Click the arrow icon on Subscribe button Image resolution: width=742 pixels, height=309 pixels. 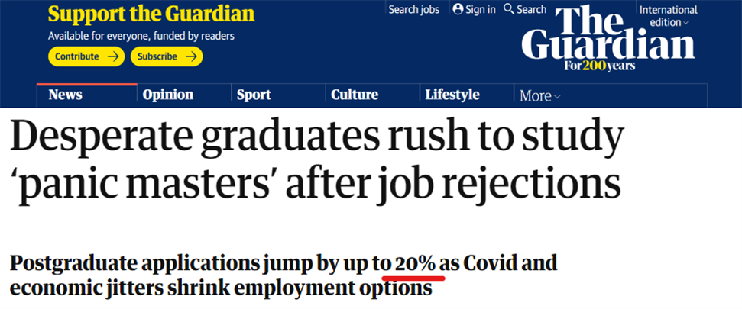[x=191, y=56]
